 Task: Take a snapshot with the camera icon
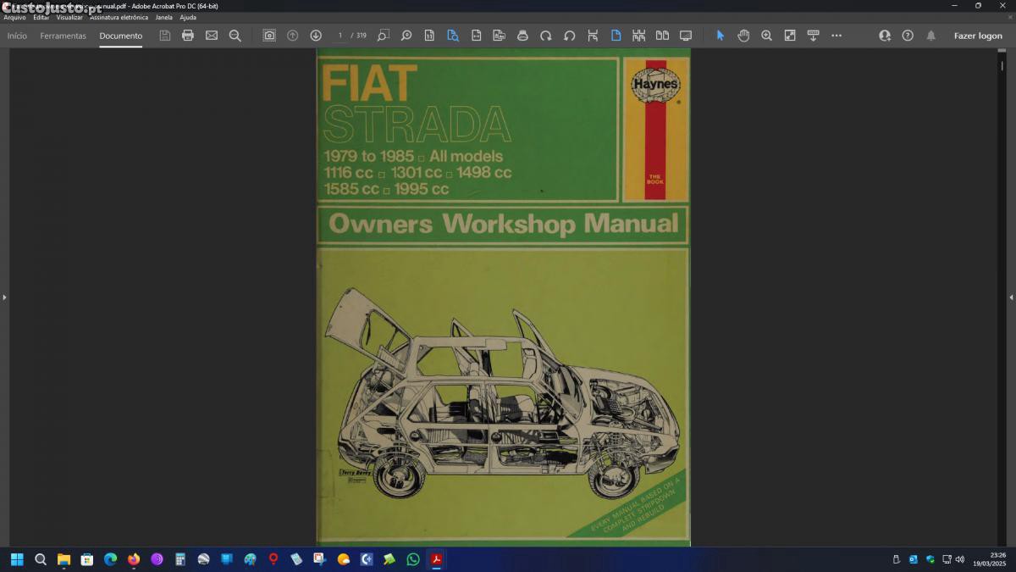[269, 36]
